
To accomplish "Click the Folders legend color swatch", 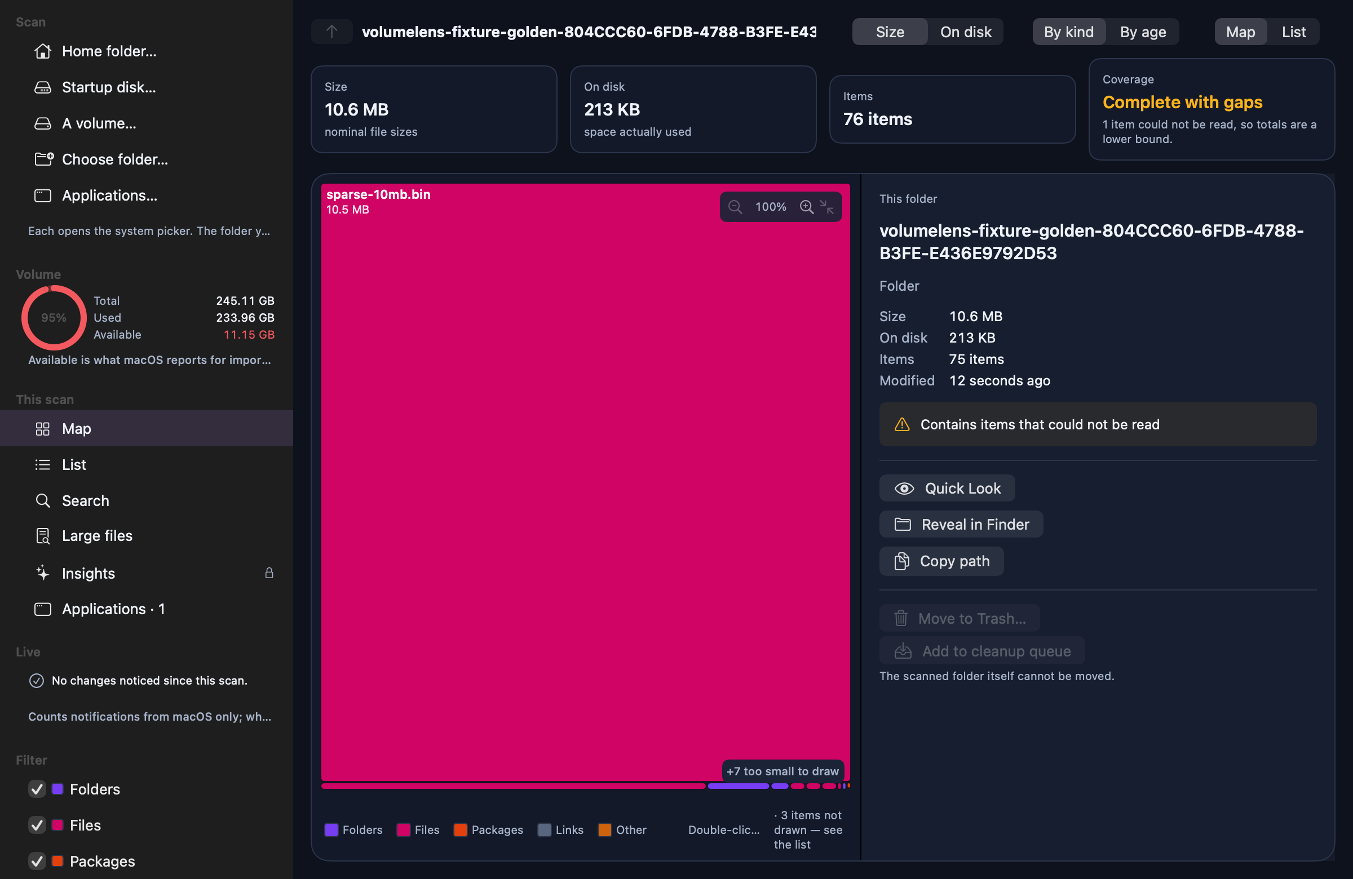I will (x=331, y=830).
